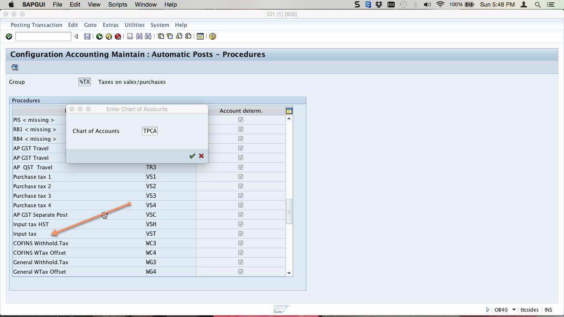Open Spotlight search magnifier icon
This screenshot has height=317, width=564.
coord(538,5)
